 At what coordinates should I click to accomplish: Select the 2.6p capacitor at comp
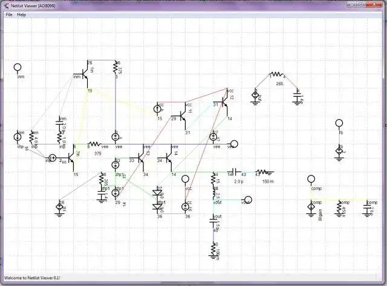coord(367,209)
